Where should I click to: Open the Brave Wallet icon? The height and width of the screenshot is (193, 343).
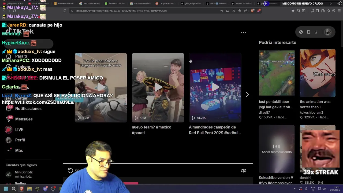323,11
